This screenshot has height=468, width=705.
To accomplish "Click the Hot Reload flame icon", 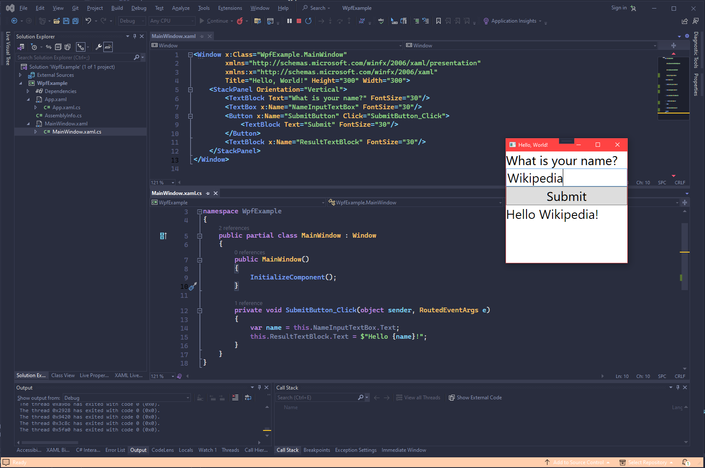I will click(240, 21).
